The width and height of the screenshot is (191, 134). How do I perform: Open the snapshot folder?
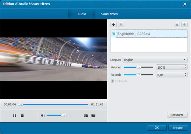point(93,116)
